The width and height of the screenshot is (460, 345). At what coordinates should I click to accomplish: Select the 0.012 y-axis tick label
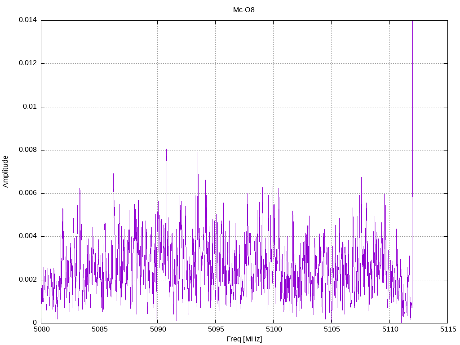tap(27, 63)
